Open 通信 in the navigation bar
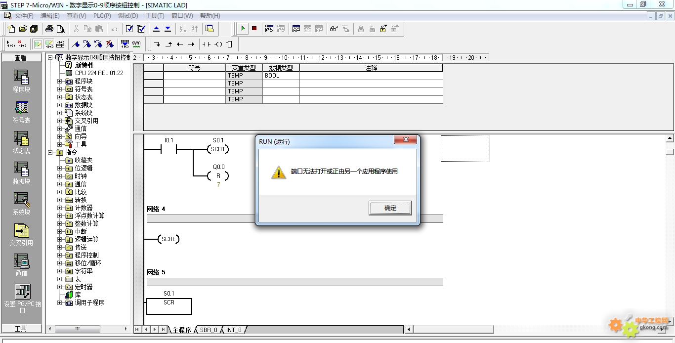Image resolution: width=675 pixels, height=343 pixels. tap(21, 265)
